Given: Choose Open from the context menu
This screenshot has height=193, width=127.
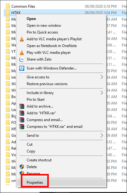Looking at the screenshot, I should tap(31, 19).
